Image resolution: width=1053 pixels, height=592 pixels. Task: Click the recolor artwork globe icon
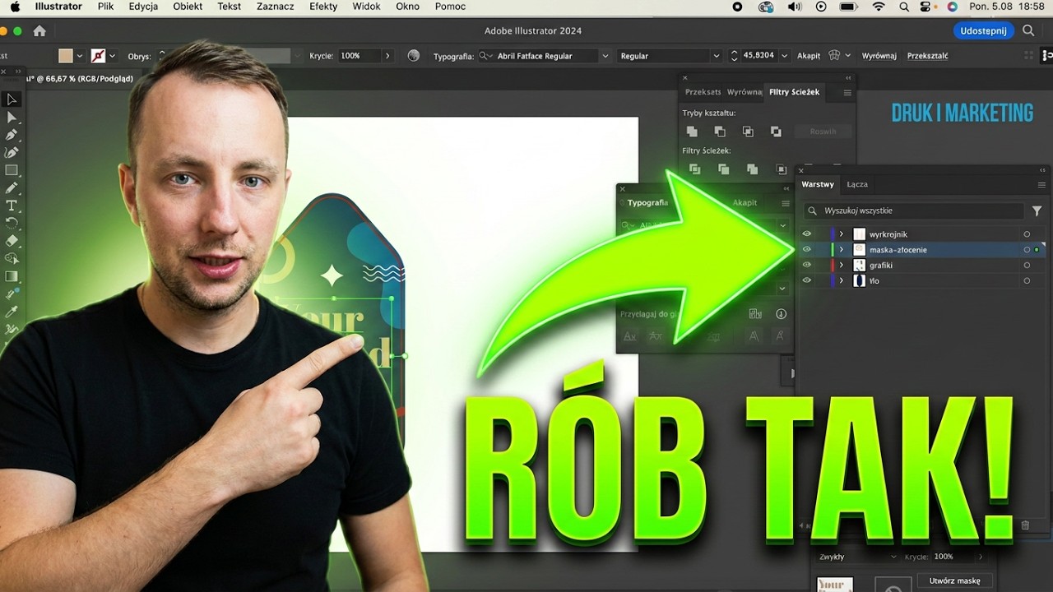[414, 56]
